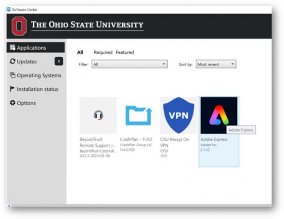Click the Software Center title bar icon
The width and height of the screenshot is (284, 219).
click(x=9, y=9)
